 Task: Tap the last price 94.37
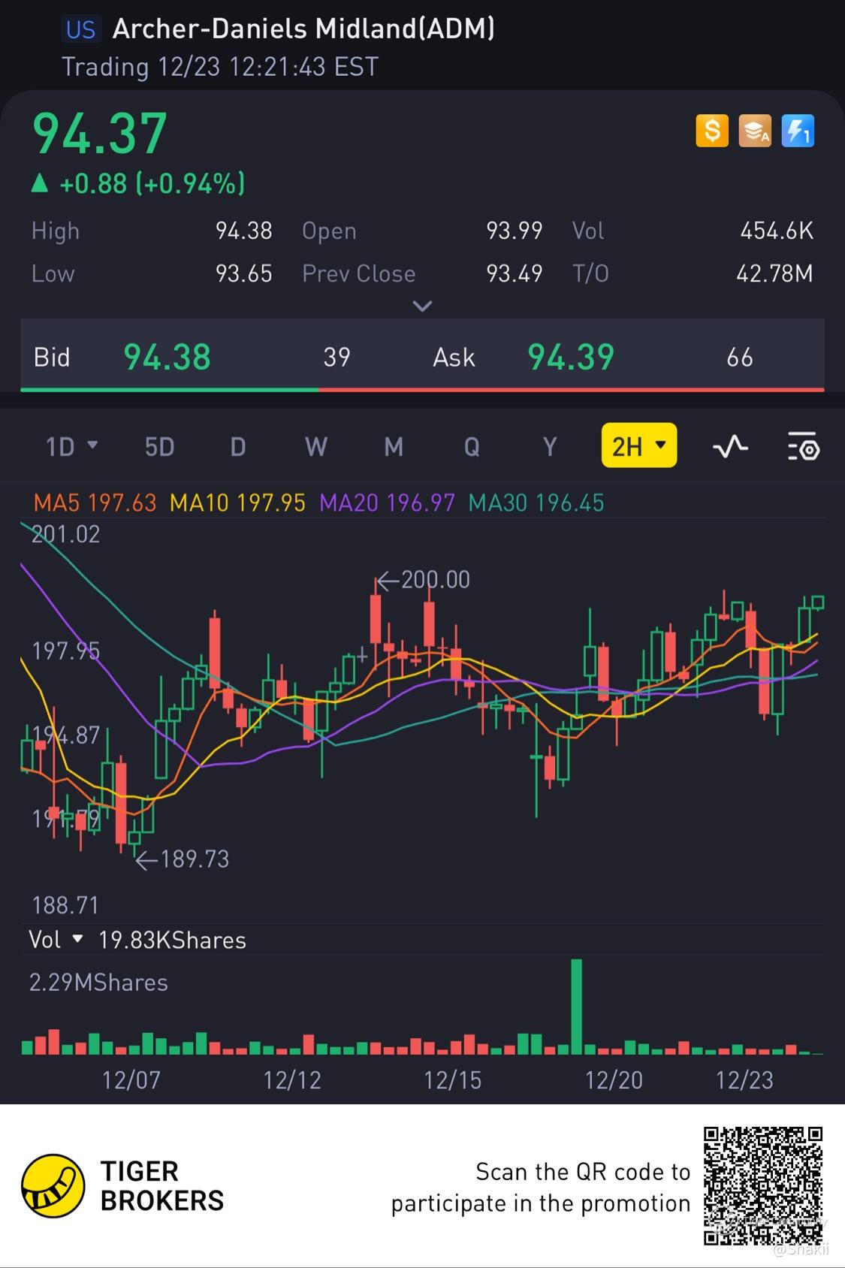[99, 134]
